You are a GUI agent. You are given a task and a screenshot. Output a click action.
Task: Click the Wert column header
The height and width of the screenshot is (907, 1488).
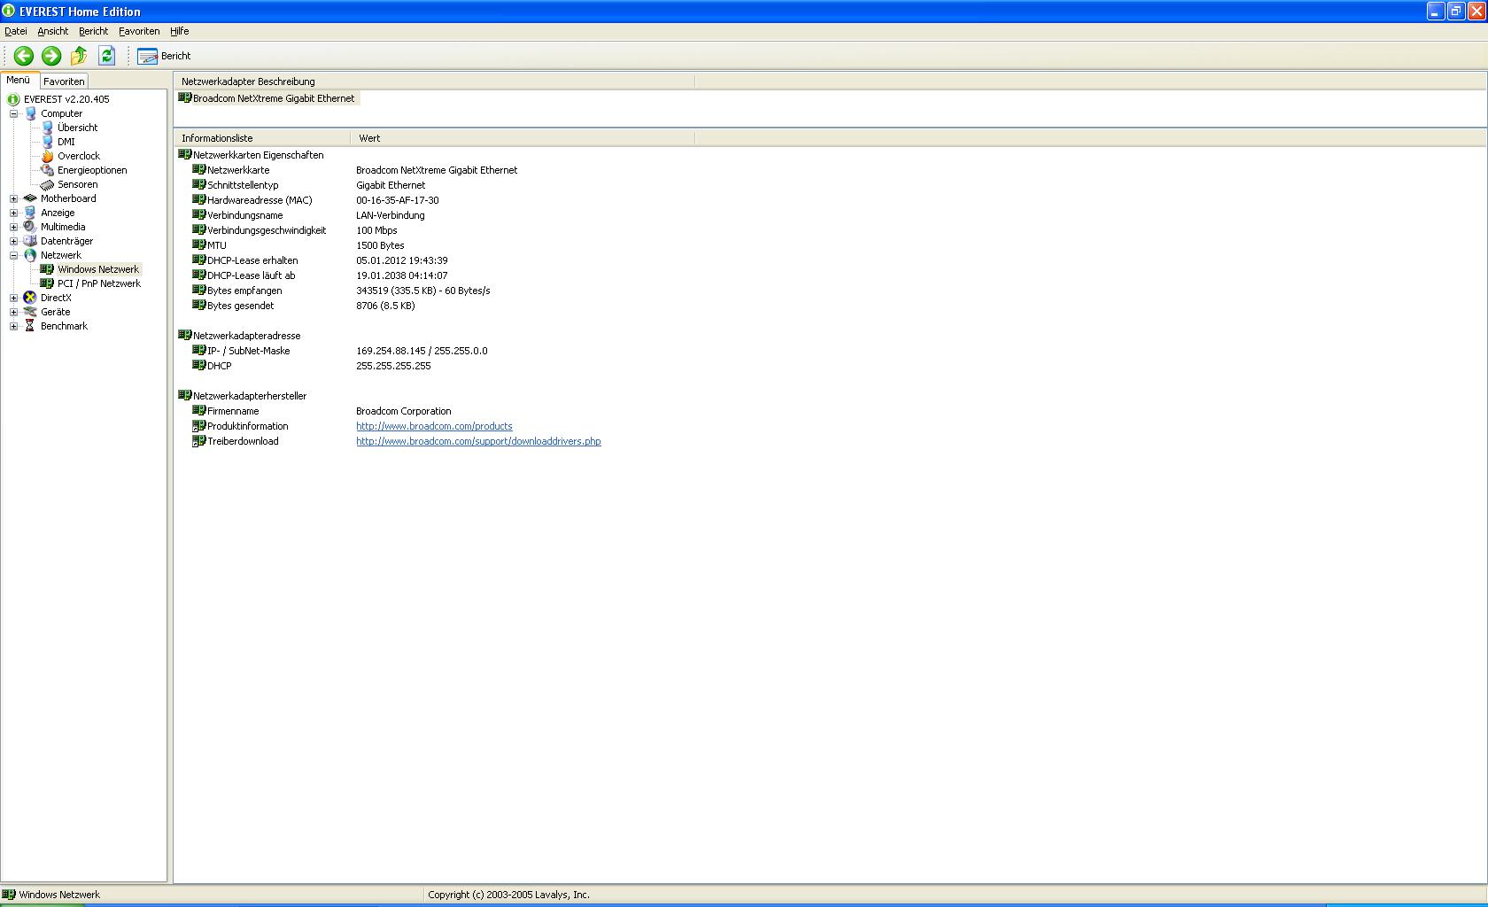(x=523, y=138)
